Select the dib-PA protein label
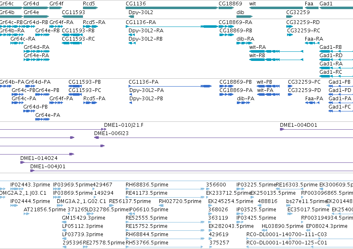This screenshot has height=249, width=353. (x=246, y=98)
